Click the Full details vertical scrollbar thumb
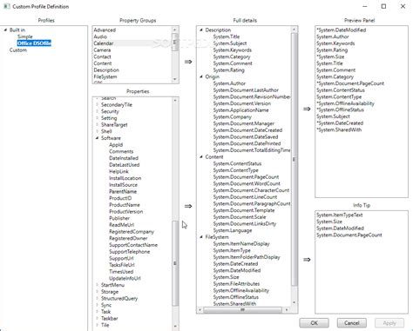 [294, 159]
